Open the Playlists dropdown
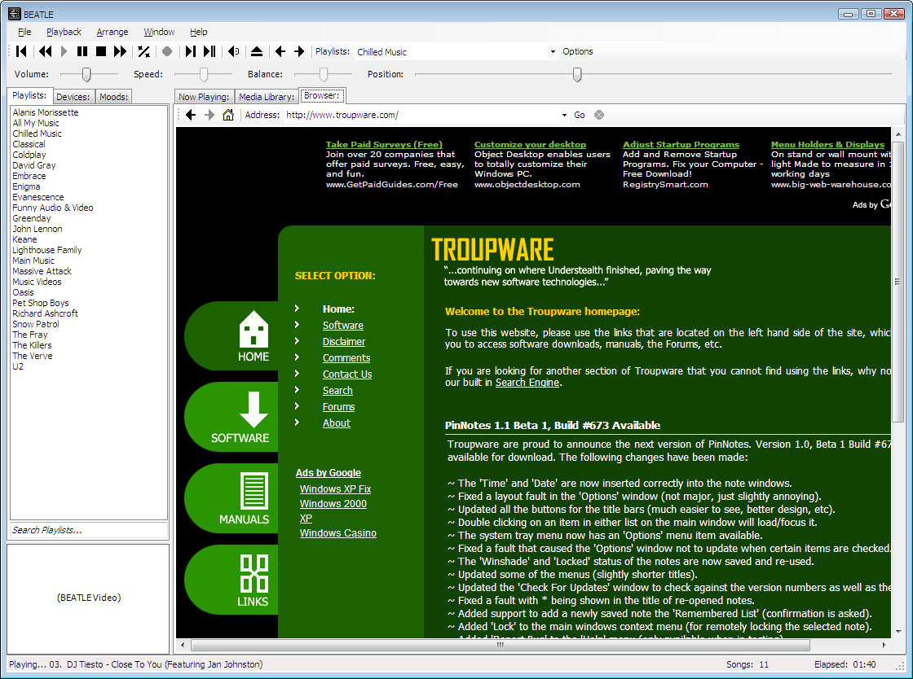This screenshot has height=679, width=913. pos(553,52)
